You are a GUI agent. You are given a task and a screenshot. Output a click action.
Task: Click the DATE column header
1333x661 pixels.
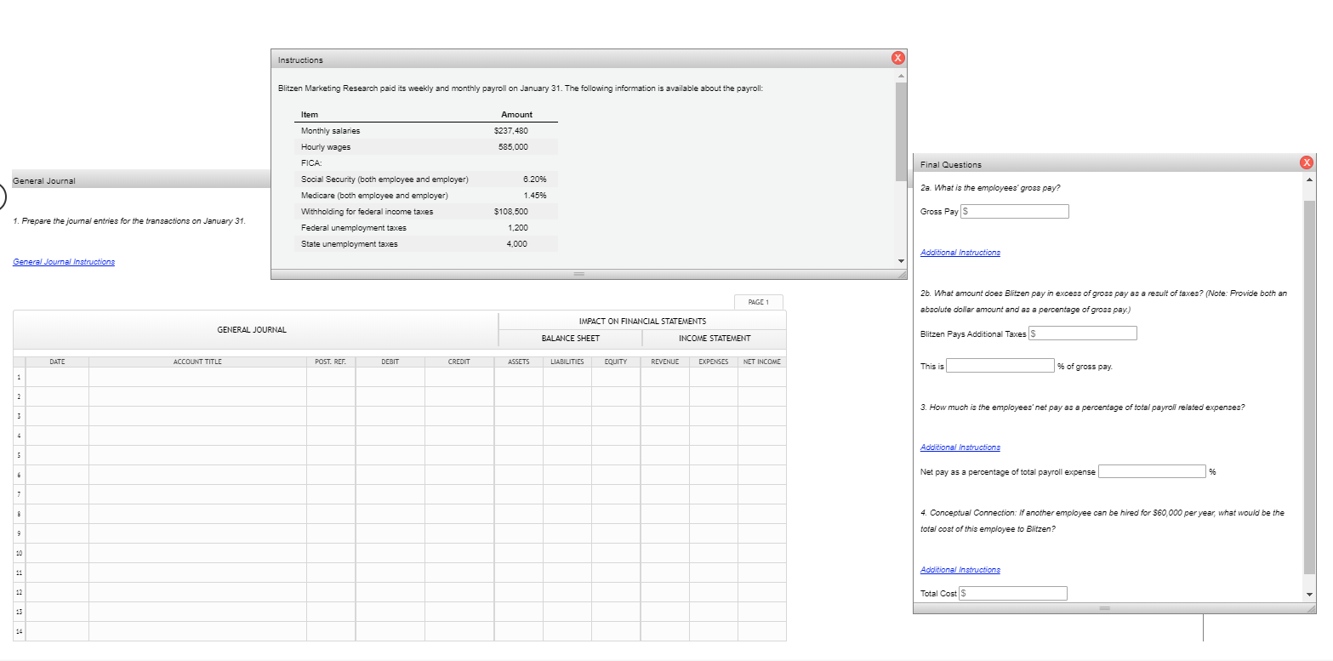pos(57,362)
